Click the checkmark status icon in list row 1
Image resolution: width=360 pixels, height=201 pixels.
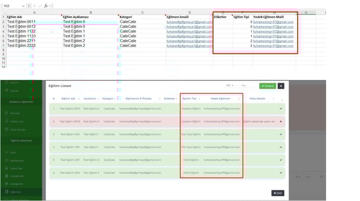click(x=281, y=109)
